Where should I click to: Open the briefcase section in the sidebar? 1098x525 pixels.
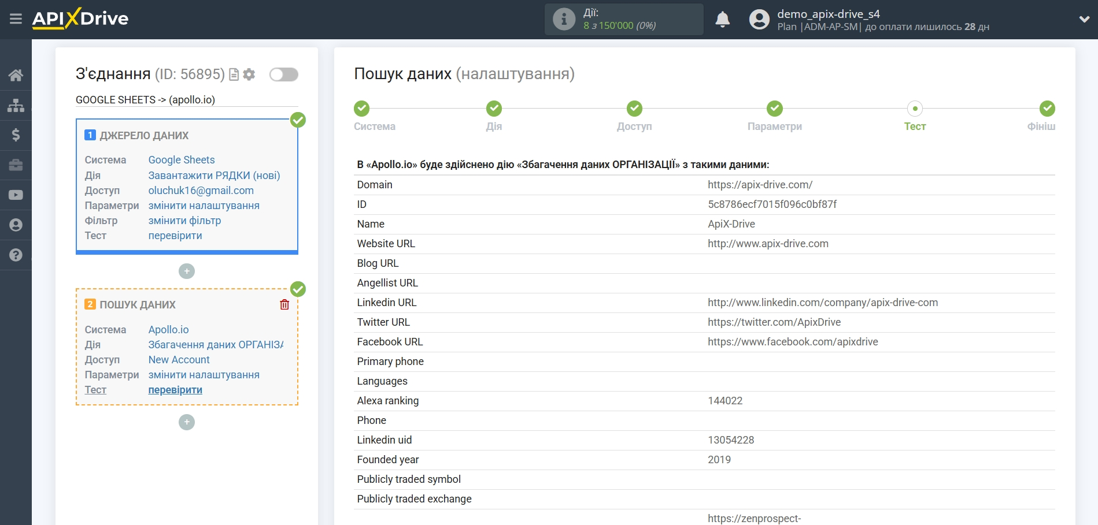[x=16, y=166]
